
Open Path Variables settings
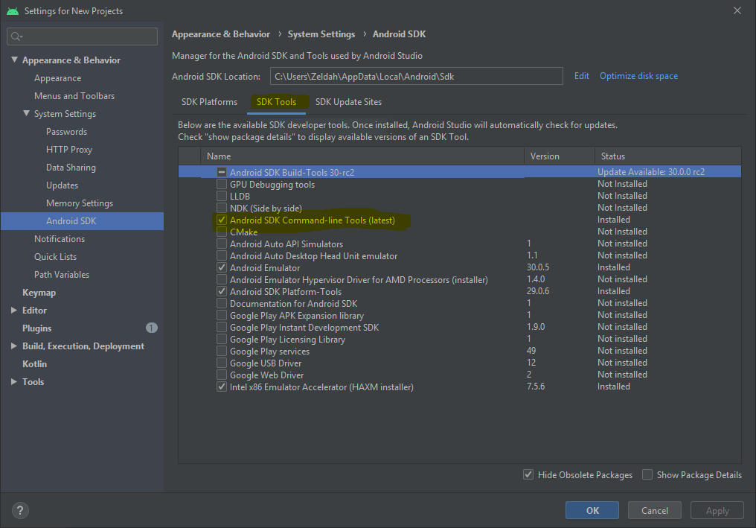(x=62, y=275)
